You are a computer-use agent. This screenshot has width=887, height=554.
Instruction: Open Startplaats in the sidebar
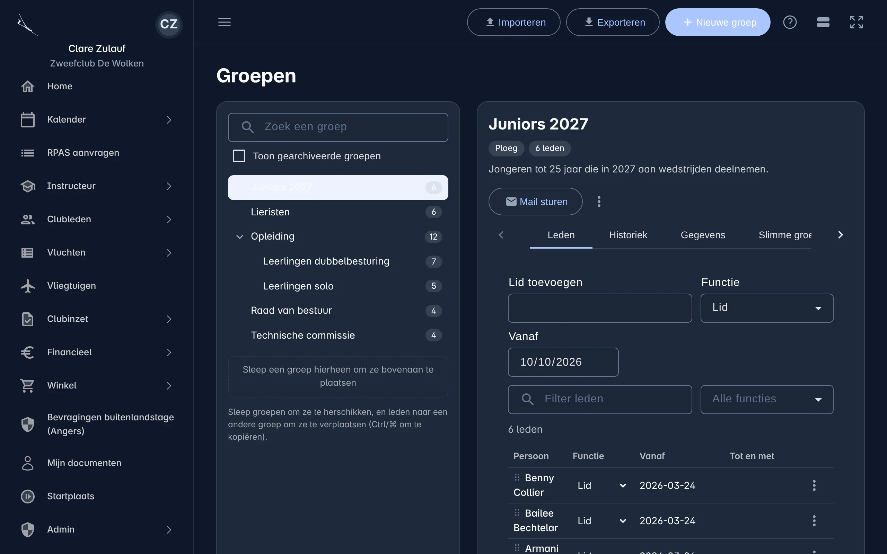click(x=97, y=496)
